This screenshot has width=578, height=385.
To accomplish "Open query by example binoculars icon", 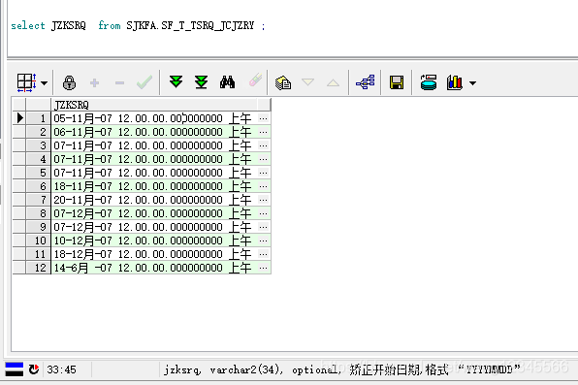I will (227, 81).
